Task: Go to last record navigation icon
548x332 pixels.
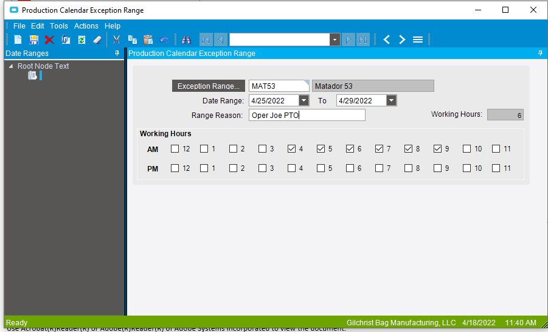Action: click(x=363, y=40)
